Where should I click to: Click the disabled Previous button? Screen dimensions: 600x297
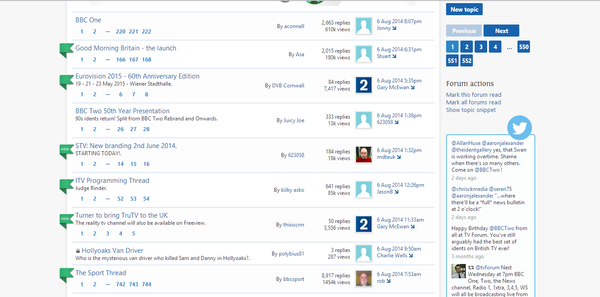pyautogui.click(x=464, y=31)
